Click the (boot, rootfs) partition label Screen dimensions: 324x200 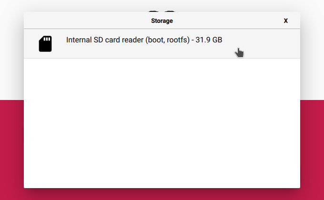pyautogui.click(x=167, y=40)
